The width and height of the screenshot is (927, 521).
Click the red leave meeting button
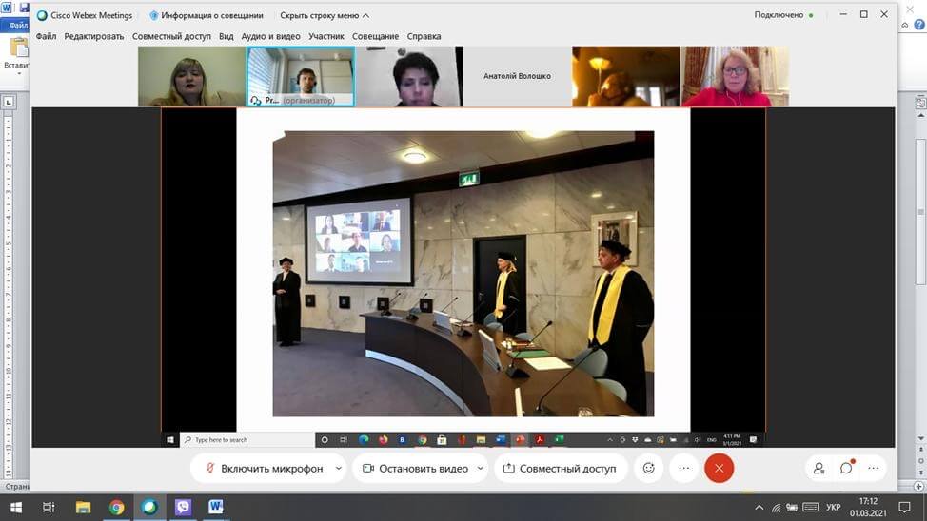click(719, 468)
